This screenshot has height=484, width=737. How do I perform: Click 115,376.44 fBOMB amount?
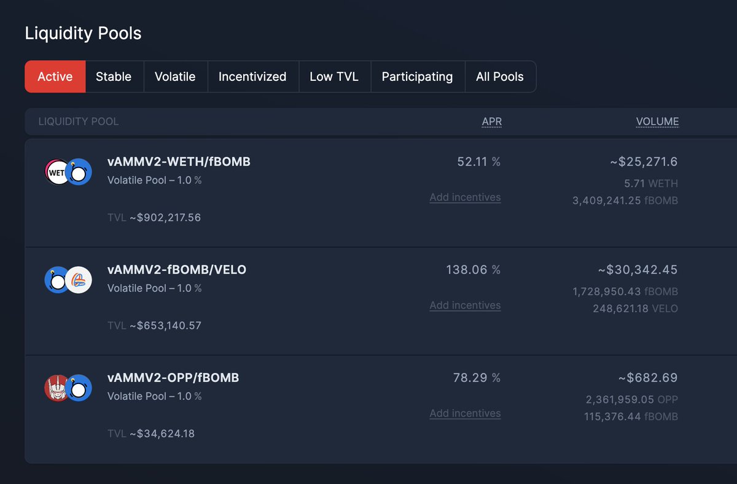pos(631,417)
